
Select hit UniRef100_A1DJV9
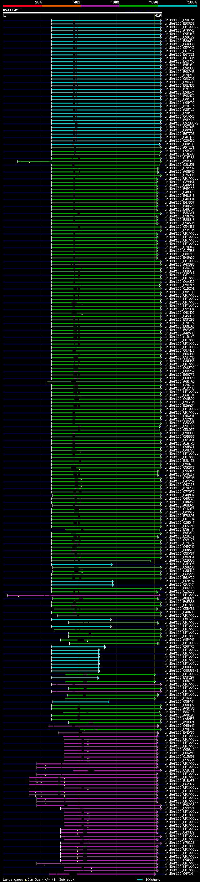click(x=179, y=337)
